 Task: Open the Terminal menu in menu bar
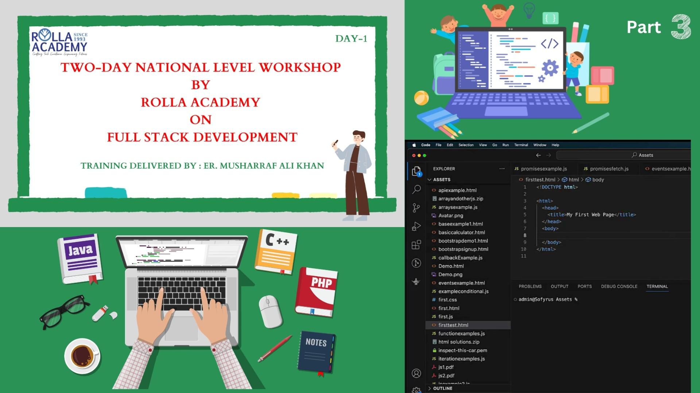tap(521, 145)
